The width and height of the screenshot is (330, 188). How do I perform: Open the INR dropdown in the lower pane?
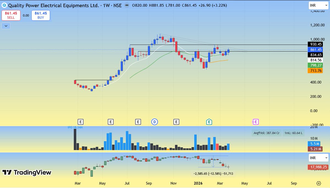(x=318, y=158)
